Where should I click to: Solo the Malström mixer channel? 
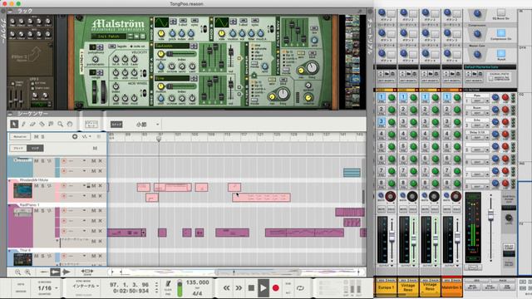pyautogui.click(x=456, y=209)
